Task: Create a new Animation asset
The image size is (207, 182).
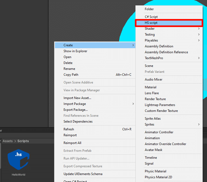Action: click(x=169, y=138)
